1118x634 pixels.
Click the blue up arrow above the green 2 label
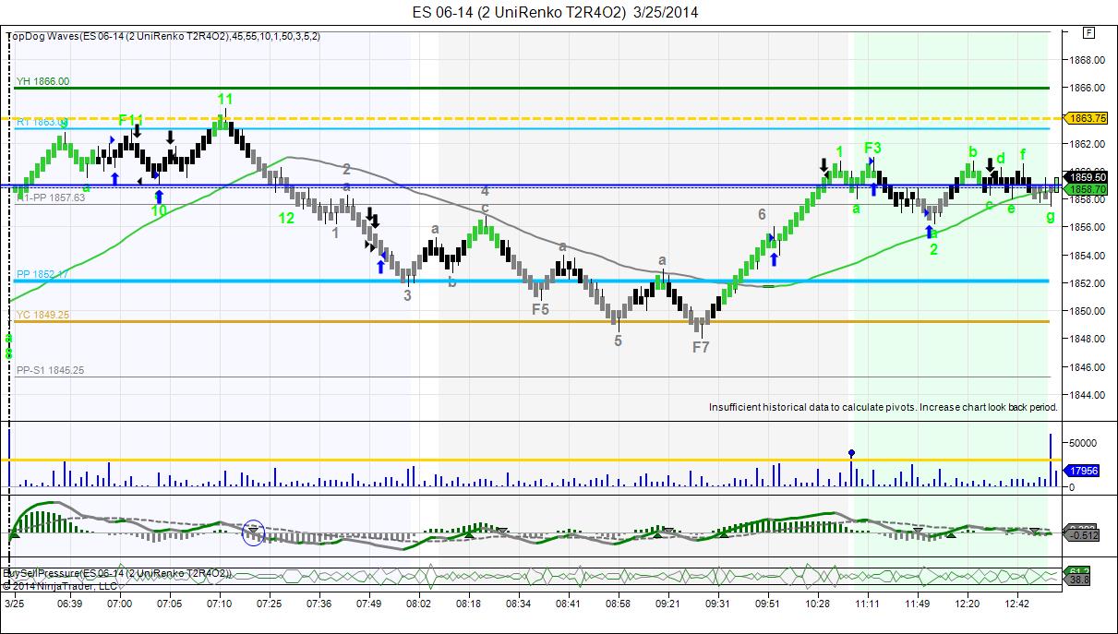pyautogui.click(x=929, y=232)
